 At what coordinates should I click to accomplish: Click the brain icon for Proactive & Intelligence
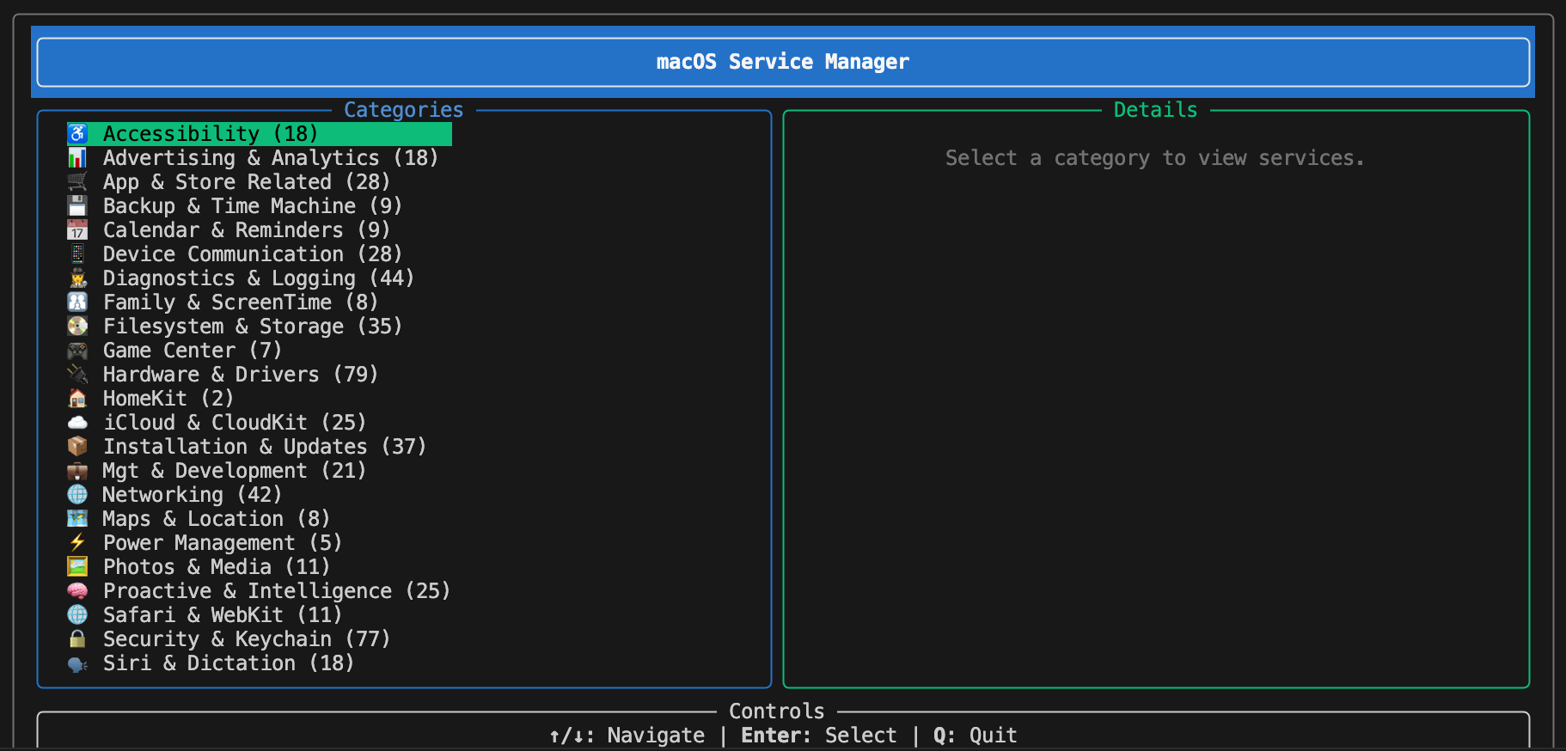tap(77, 590)
